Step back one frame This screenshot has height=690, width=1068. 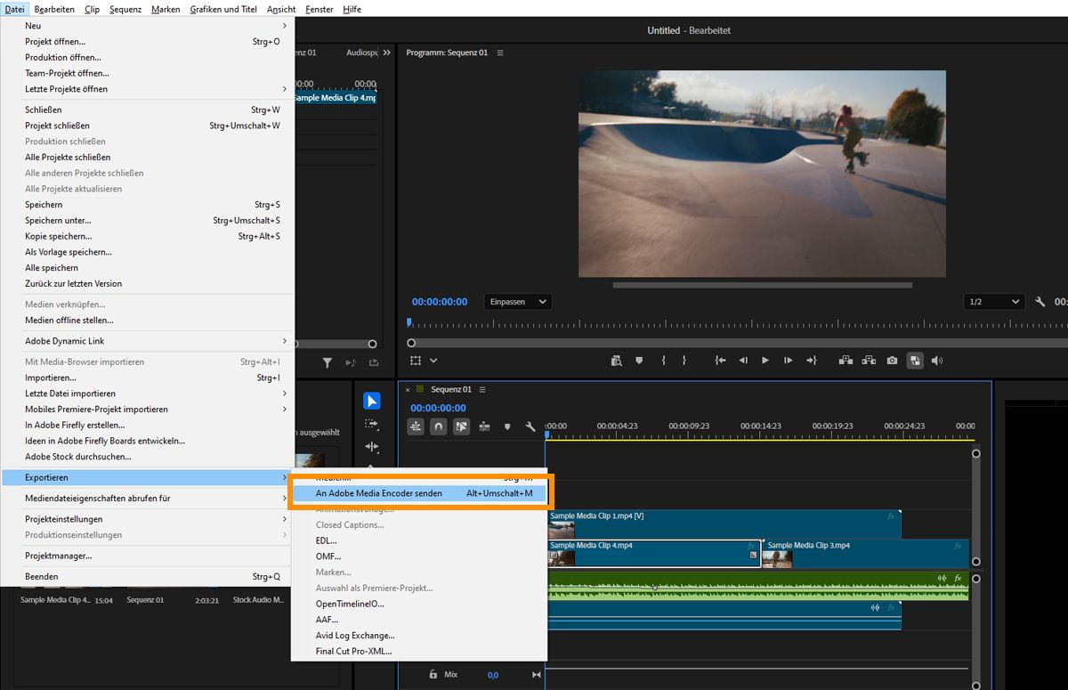[743, 361]
